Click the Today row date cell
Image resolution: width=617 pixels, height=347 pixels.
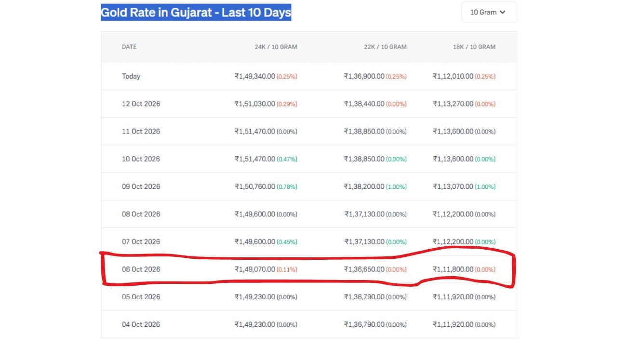pyautogui.click(x=131, y=76)
